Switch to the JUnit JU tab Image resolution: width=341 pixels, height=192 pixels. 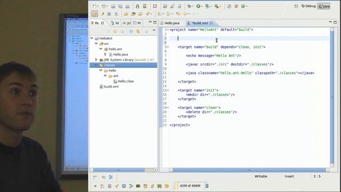[x=126, y=23]
